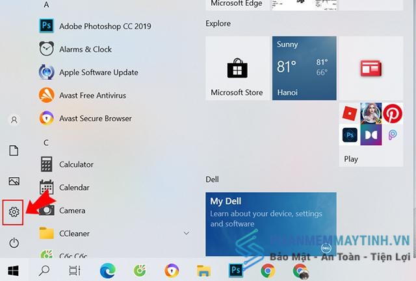Open the red News tile
This screenshot has width=416, height=281.
[371, 68]
